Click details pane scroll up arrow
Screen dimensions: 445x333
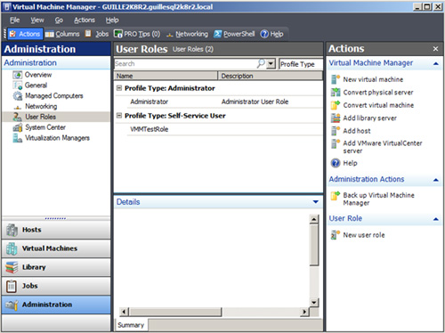(x=314, y=219)
